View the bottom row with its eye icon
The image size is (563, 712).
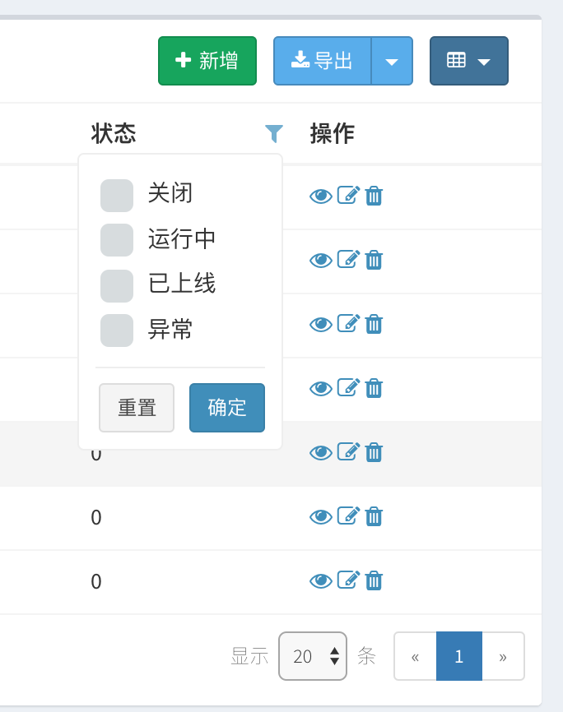[x=321, y=580]
